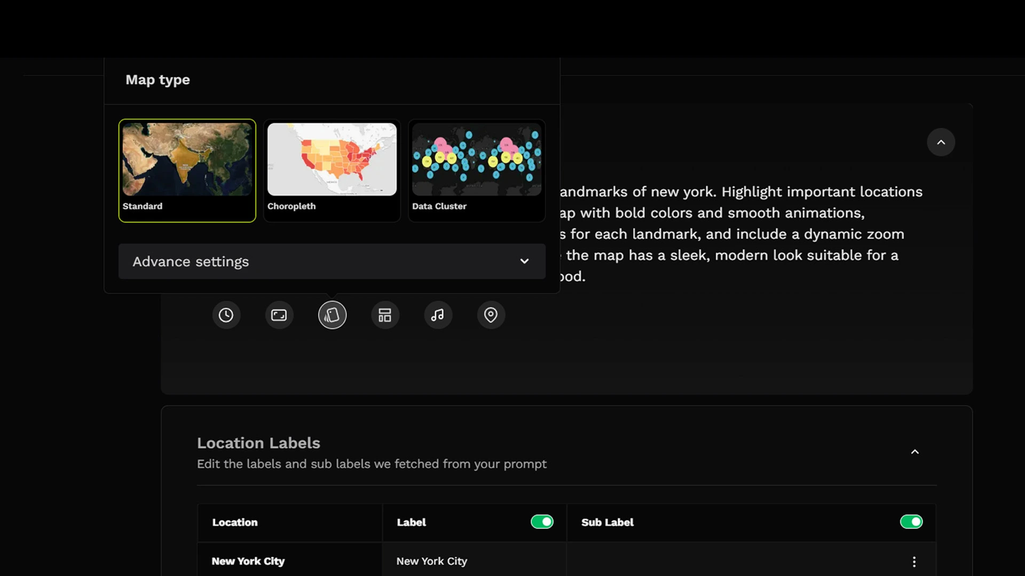Open New York City row options menu
Viewport: 1025px width, 576px height.
pos(914,562)
